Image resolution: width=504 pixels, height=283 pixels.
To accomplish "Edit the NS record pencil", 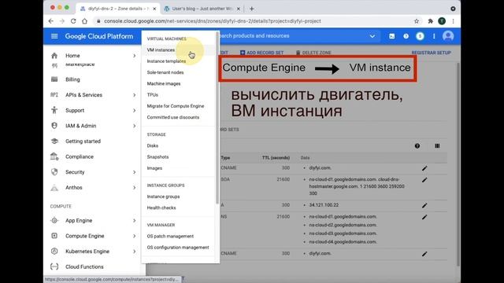I will (x=424, y=217).
